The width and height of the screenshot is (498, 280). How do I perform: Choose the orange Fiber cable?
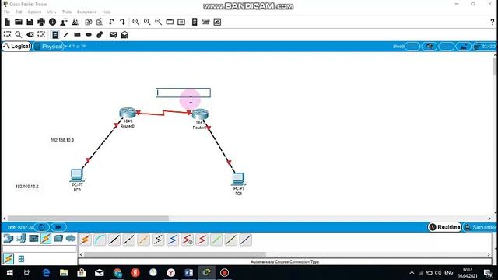pos(143,240)
